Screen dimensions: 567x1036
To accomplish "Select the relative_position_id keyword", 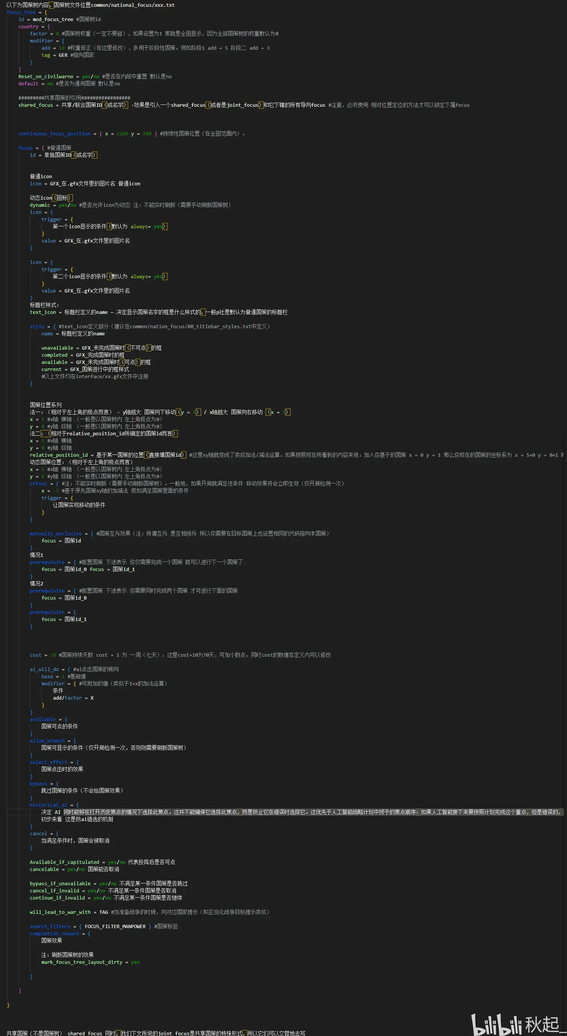I will 59,455.
